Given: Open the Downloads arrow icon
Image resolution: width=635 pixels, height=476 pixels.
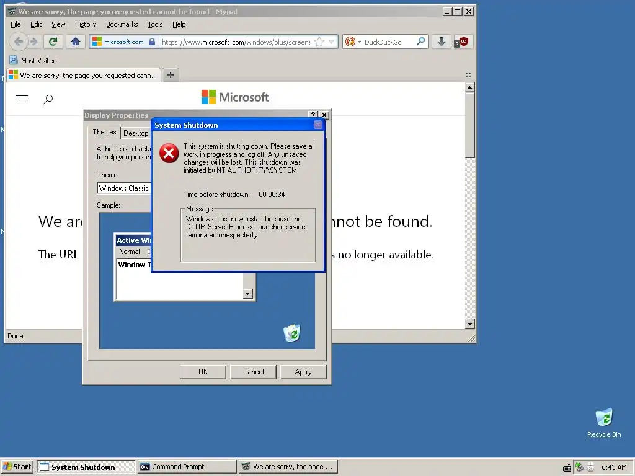Looking at the screenshot, I should 442,42.
